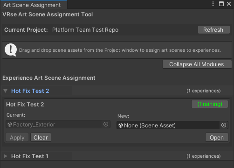Close the Art Scene Assignment window
Screen dimensions: 234x168
(229, 4)
